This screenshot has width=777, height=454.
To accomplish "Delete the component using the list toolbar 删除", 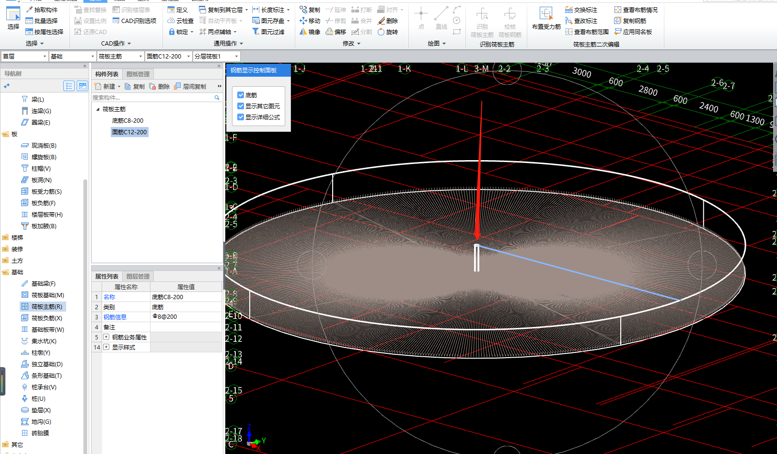I will click(159, 86).
